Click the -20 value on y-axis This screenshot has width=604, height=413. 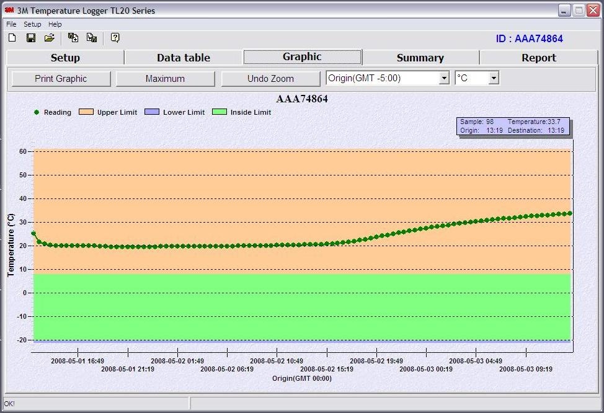click(22, 340)
